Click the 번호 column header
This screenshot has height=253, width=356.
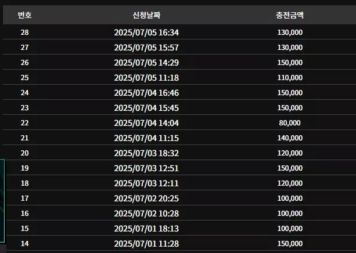(25, 15)
